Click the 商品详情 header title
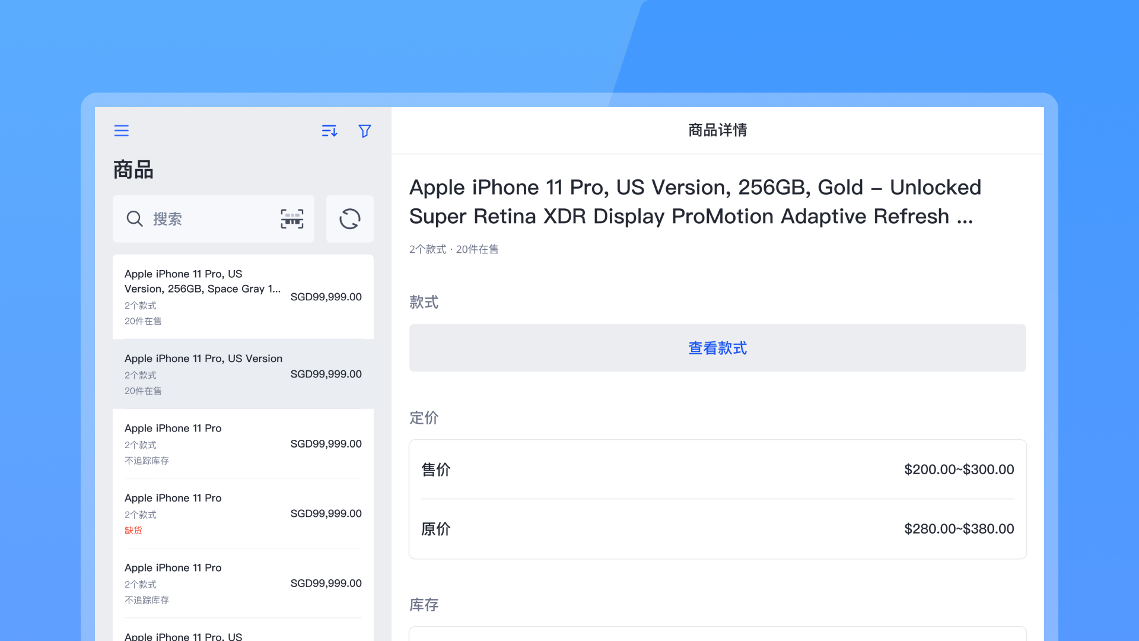This screenshot has height=641, width=1139. pyautogui.click(x=717, y=130)
